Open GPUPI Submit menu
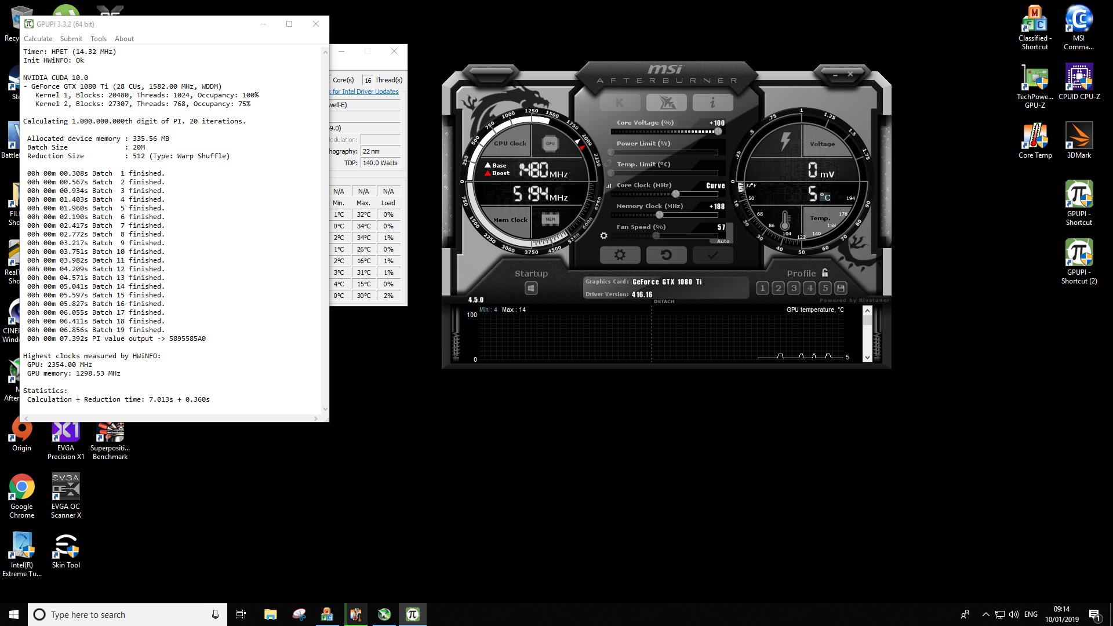This screenshot has height=626, width=1113. click(71, 39)
